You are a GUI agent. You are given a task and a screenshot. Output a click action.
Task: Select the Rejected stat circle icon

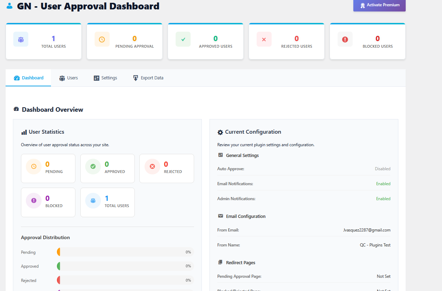click(152, 166)
